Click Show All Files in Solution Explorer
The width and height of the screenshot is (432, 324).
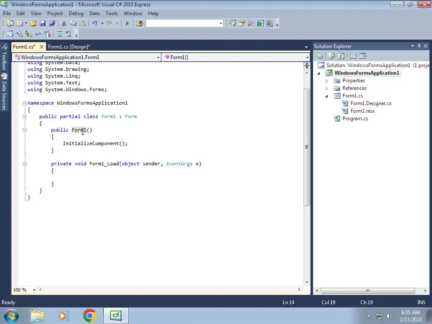click(332, 56)
